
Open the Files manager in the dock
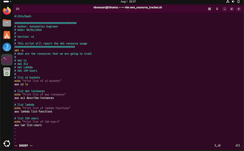[7, 23]
